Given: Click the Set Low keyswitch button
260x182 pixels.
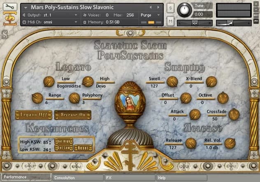Looking at the screenshot, I should pos(64,148).
